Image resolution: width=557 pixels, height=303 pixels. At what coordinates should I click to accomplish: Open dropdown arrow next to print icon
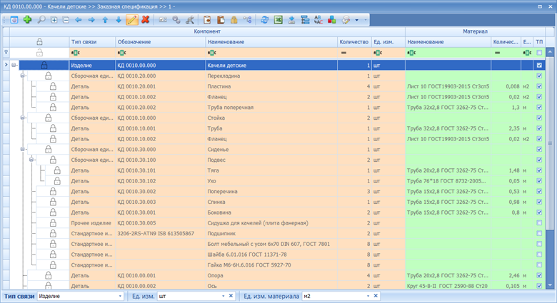pyautogui.click(x=356, y=20)
